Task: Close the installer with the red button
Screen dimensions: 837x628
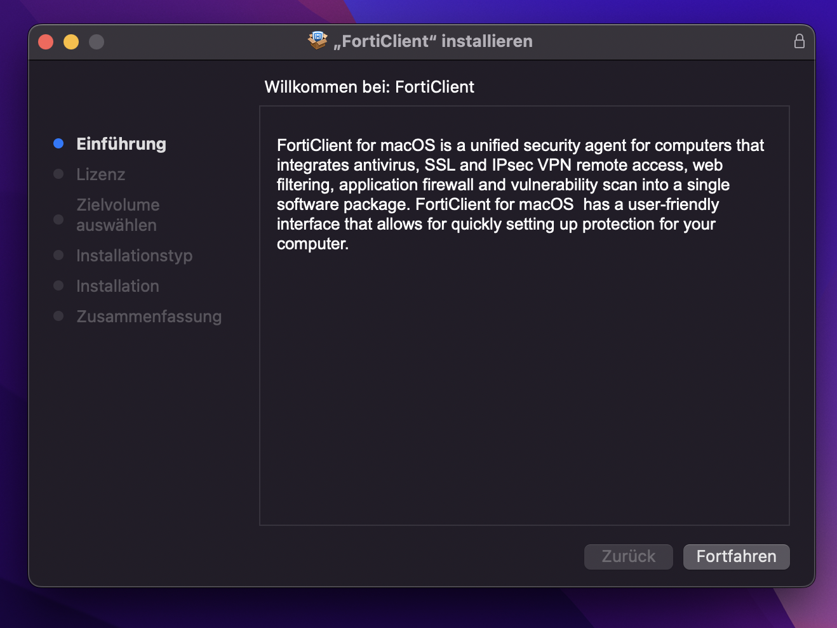Action: tap(46, 42)
